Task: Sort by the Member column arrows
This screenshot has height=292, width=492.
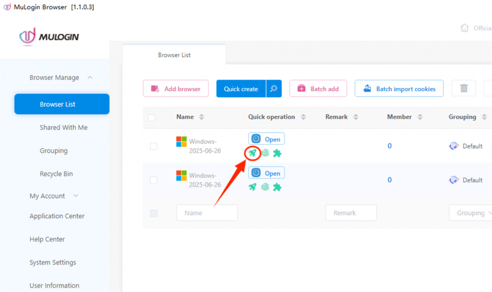Action: pos(420,117)
